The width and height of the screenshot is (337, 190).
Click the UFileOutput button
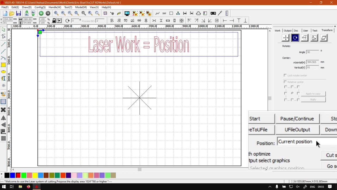click(x=297, y=130)
